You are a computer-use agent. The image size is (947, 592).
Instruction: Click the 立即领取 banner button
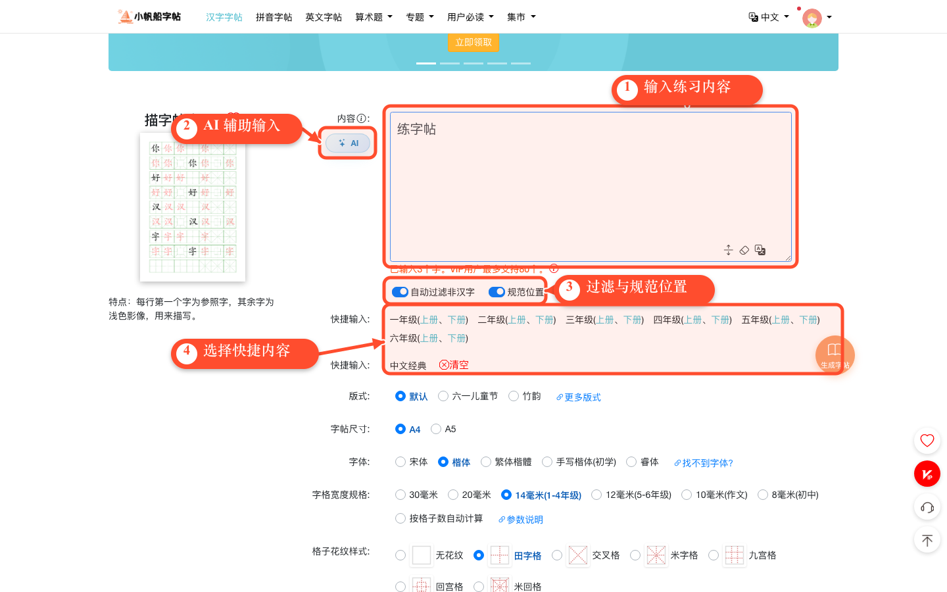coord(473,42)
